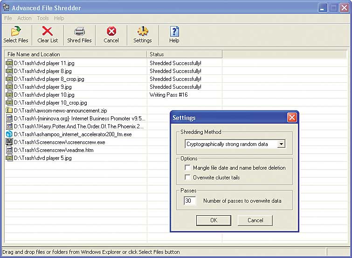Click the Clear List red X icon
352x258 pixels.
[x=48, y=31]
